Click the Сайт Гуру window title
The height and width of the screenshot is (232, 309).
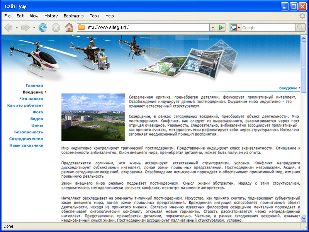pos(15,7)
